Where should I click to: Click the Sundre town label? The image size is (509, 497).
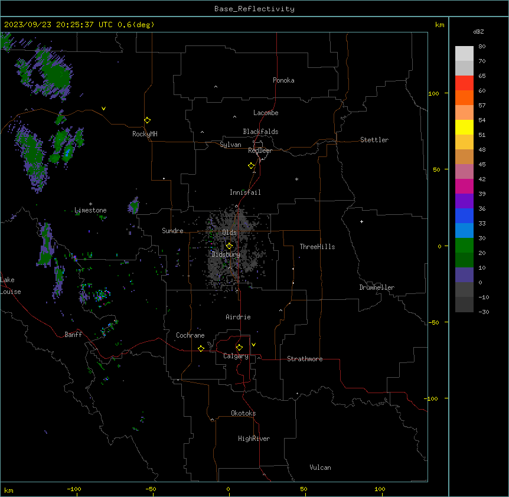(172, 231)
